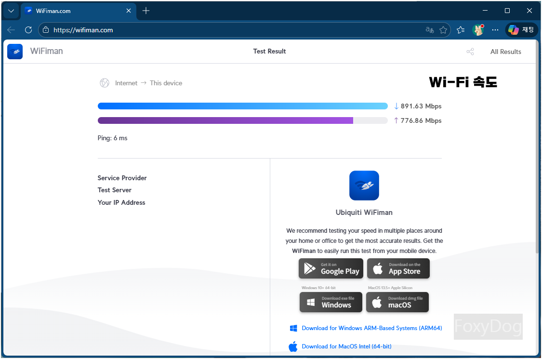Screen dimensions: 542x359
Task: Reload the wifiman.com page
Action: (28, 30)
